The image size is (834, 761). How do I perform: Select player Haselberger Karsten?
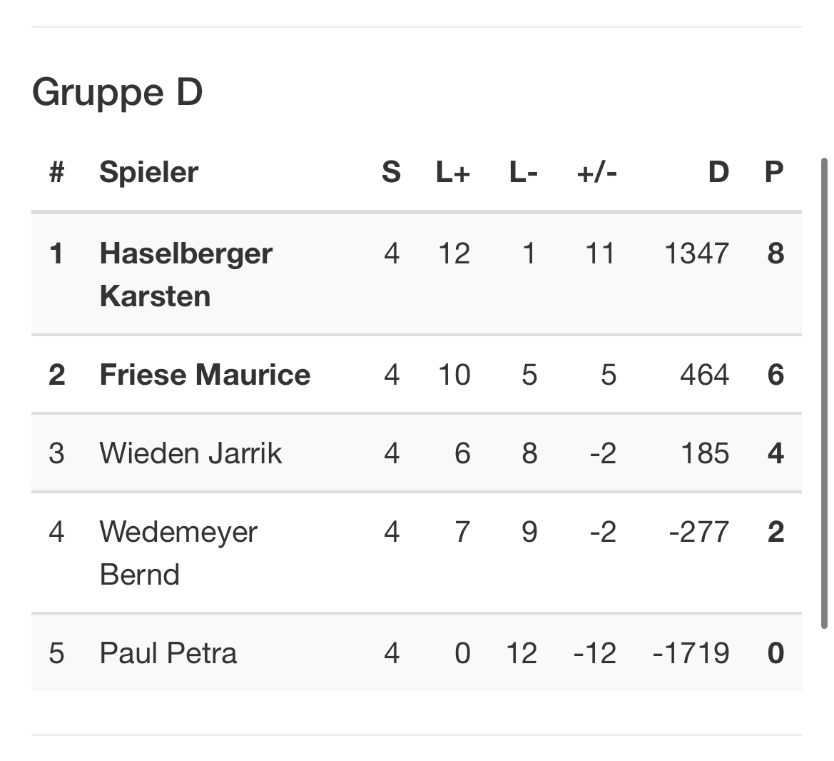pos(185,274)
